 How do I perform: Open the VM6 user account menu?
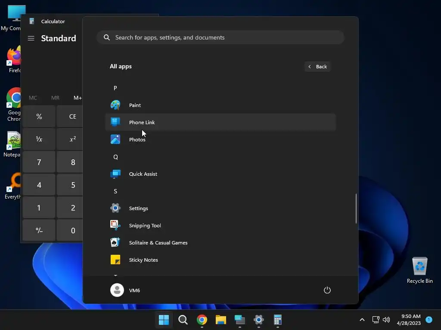[125, 290]
